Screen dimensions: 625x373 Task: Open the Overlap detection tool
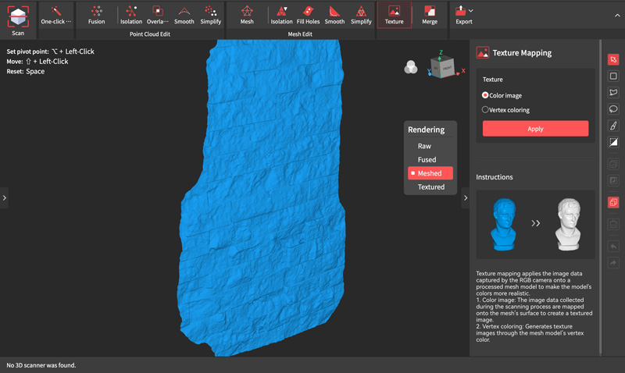coord(158,15)
